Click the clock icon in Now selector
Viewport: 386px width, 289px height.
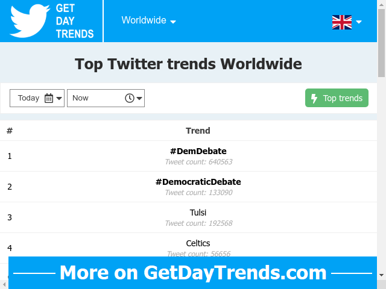point(130,98)
